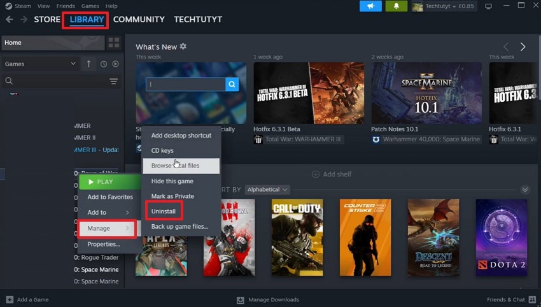
Task: Click the Patch Notes 10.1 title link
Action: 395,129
